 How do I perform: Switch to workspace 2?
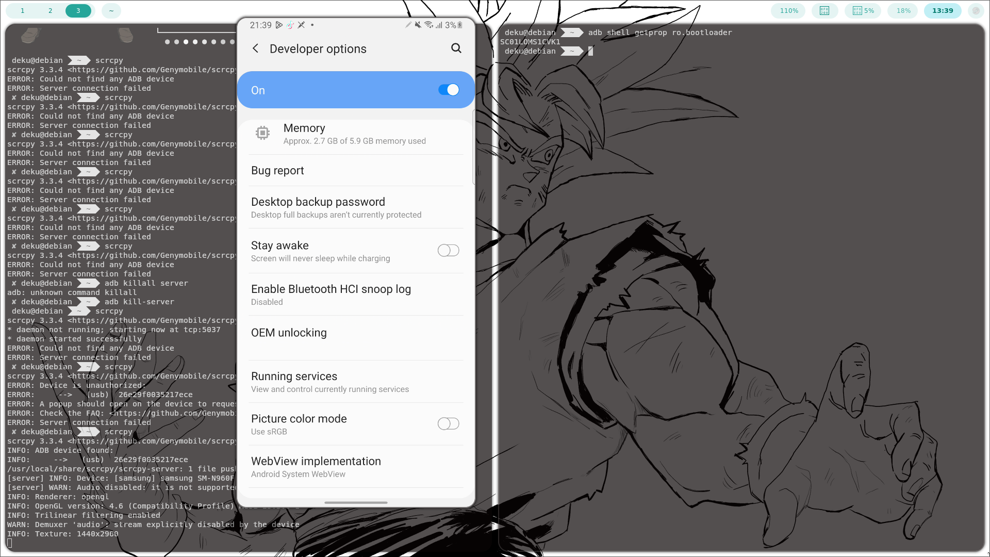tap(50, 11)
